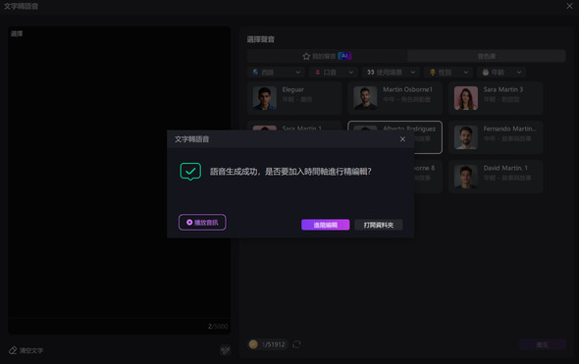Select the Eleguar voice card
Viewport: 579px width, 364px height.
294,98
